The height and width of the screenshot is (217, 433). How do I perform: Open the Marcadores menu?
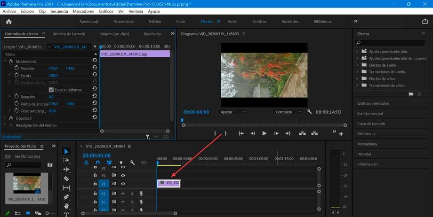click(83, 11)
